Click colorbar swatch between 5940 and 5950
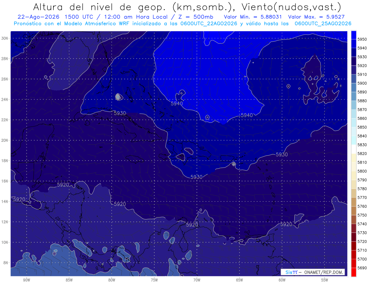The width and height of the screenshot is (368, 284). click(354, 44)
